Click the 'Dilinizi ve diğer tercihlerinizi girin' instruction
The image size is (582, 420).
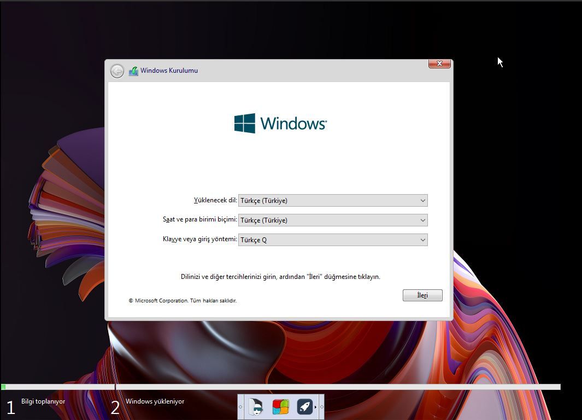(x=280, y=277)
